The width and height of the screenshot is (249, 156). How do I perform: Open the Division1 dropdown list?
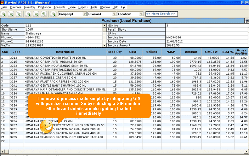(114, 14)
